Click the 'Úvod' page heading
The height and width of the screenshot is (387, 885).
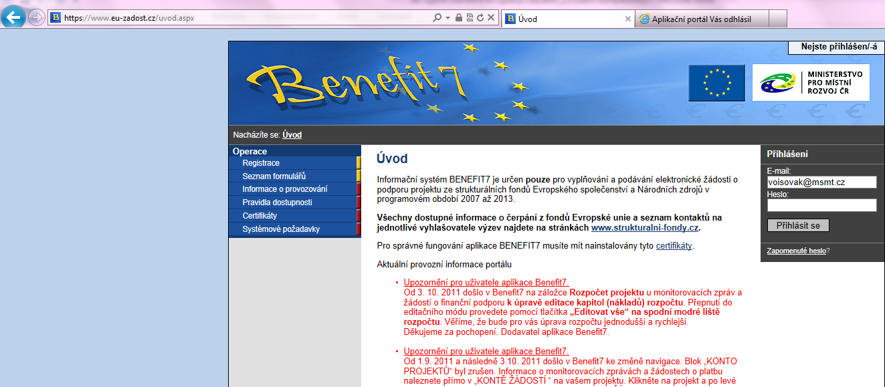[x=392, y=159]
